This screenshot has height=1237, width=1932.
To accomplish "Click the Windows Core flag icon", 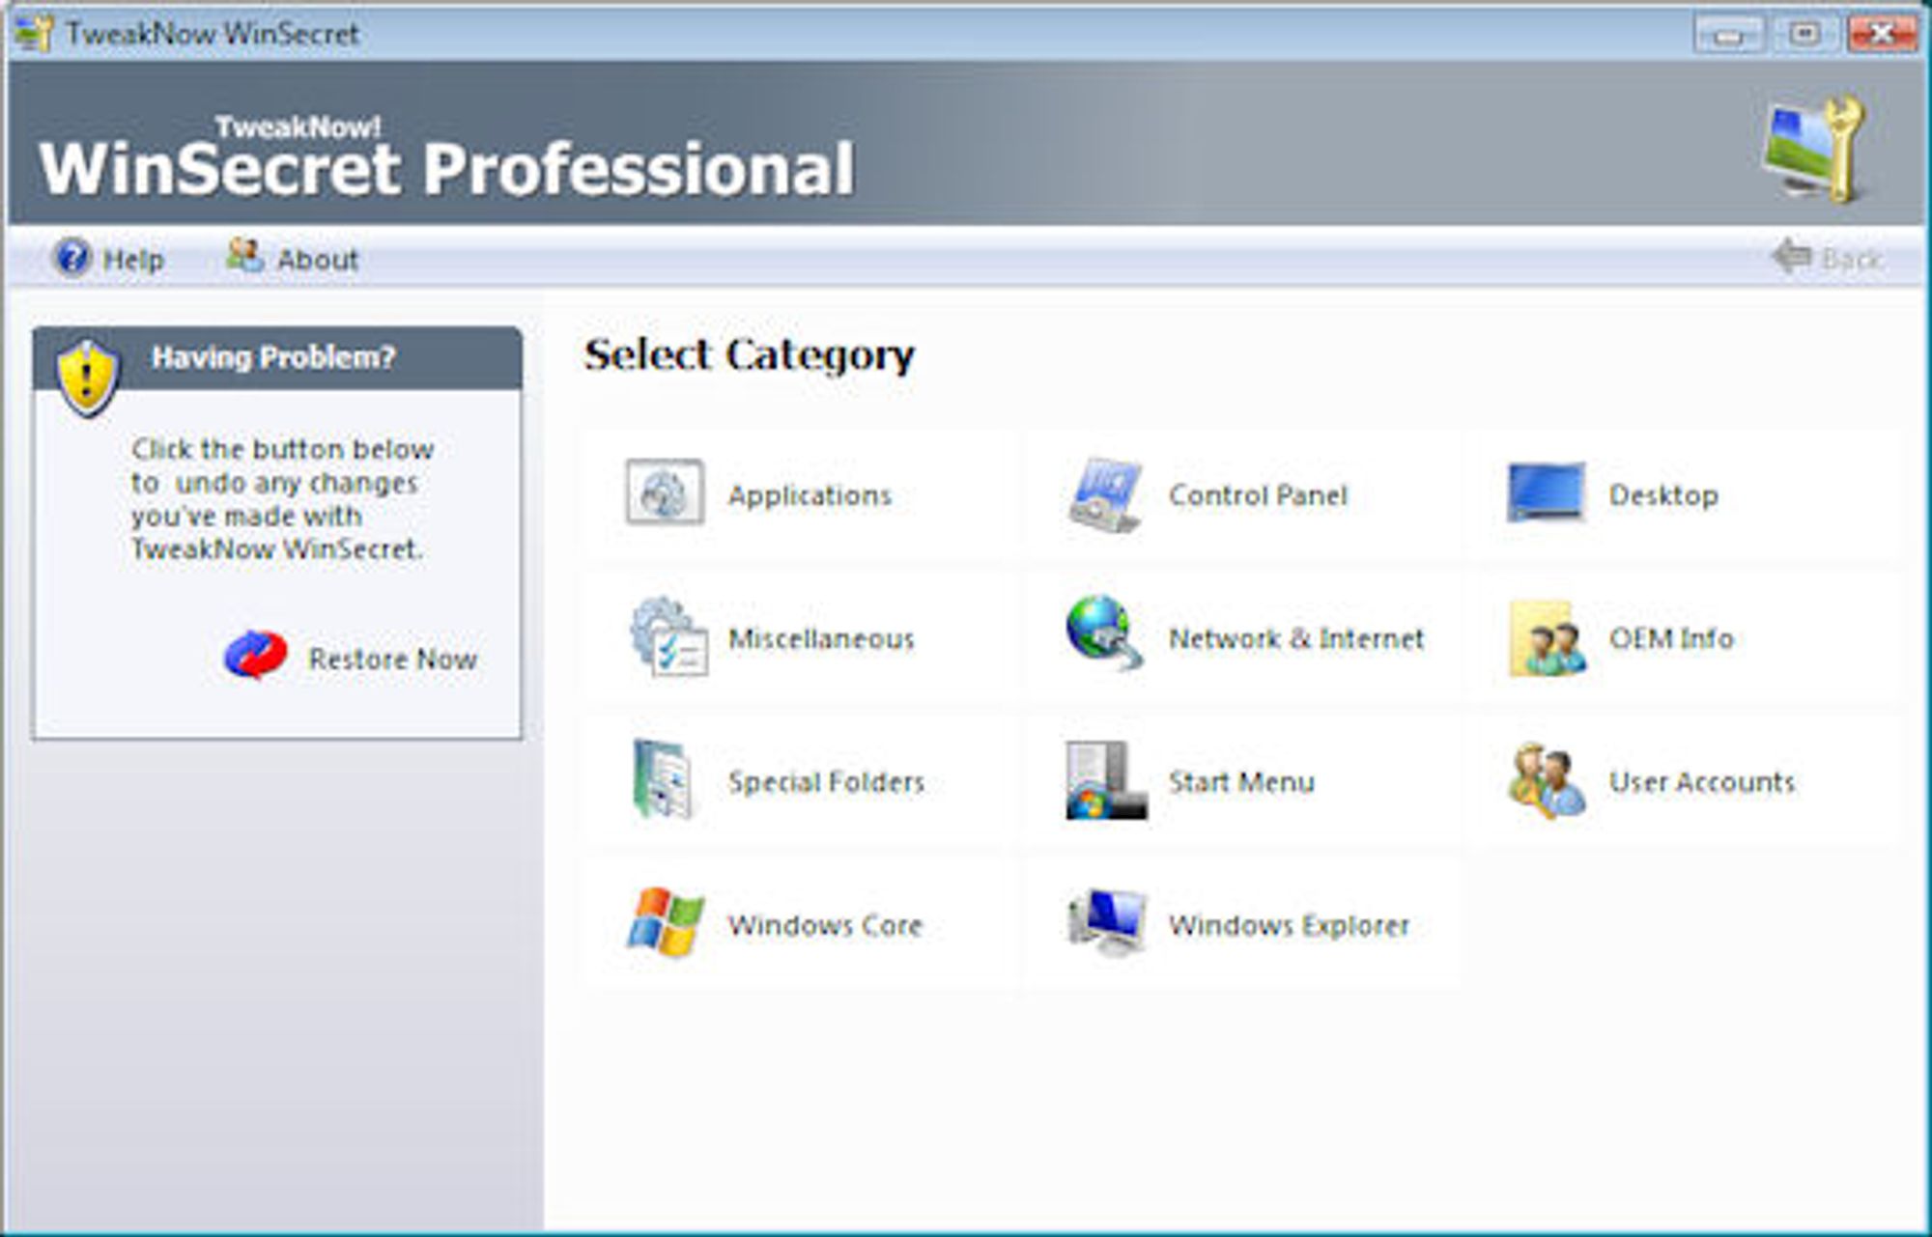I will tap(666, 922).
